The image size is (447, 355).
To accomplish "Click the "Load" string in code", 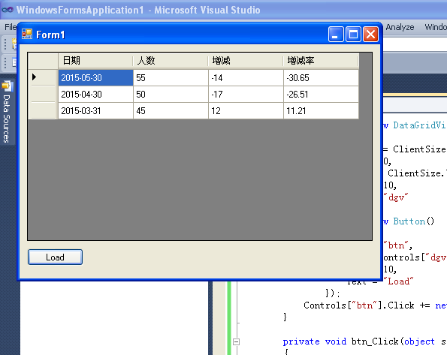I will click(398, 281).
